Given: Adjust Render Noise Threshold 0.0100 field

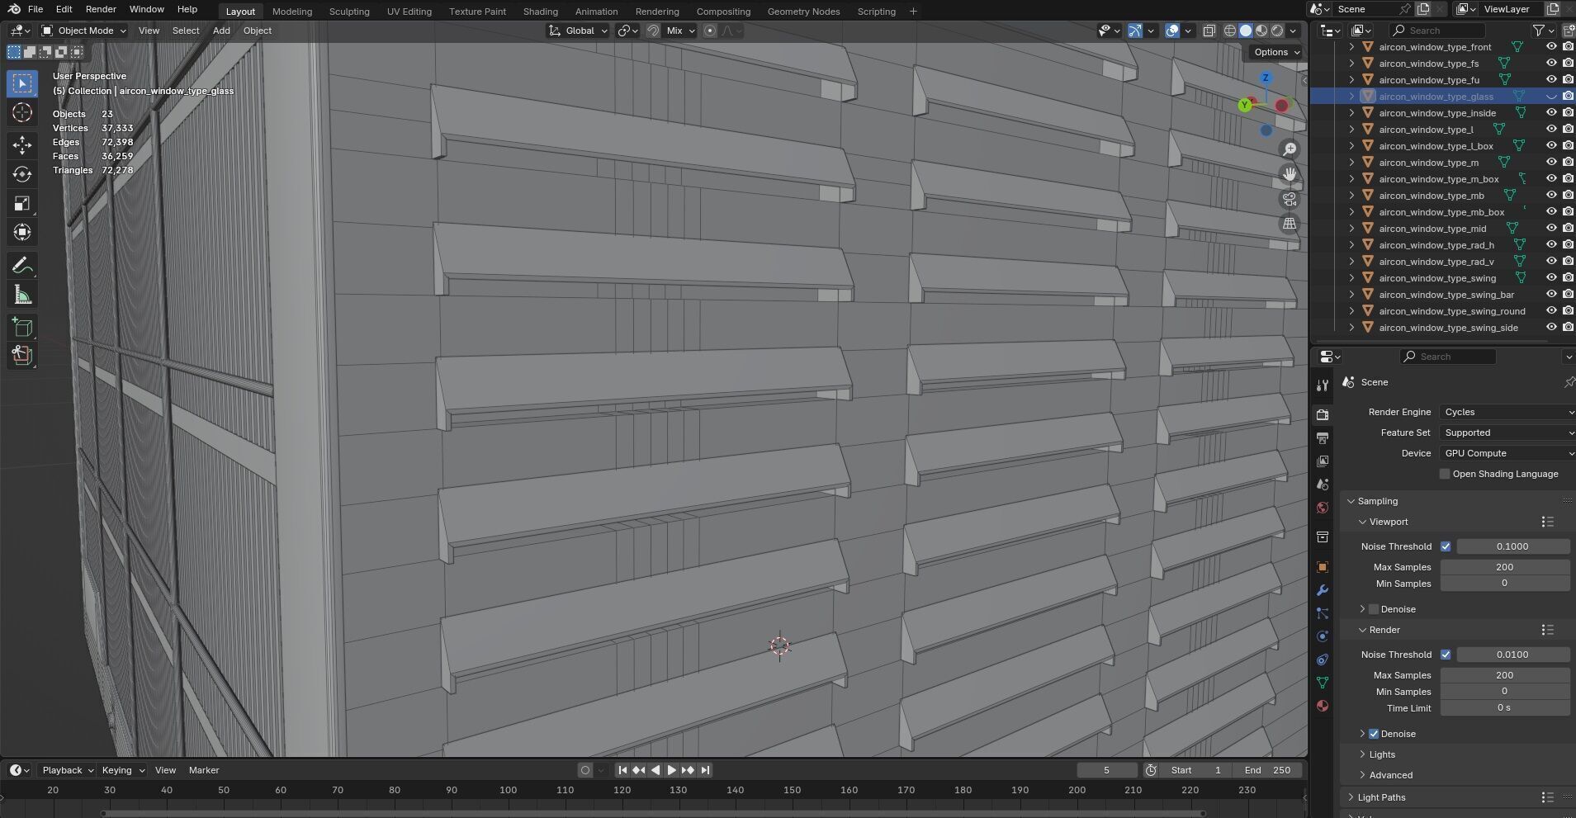Looking at the screenshot, I should [1512, 655].
